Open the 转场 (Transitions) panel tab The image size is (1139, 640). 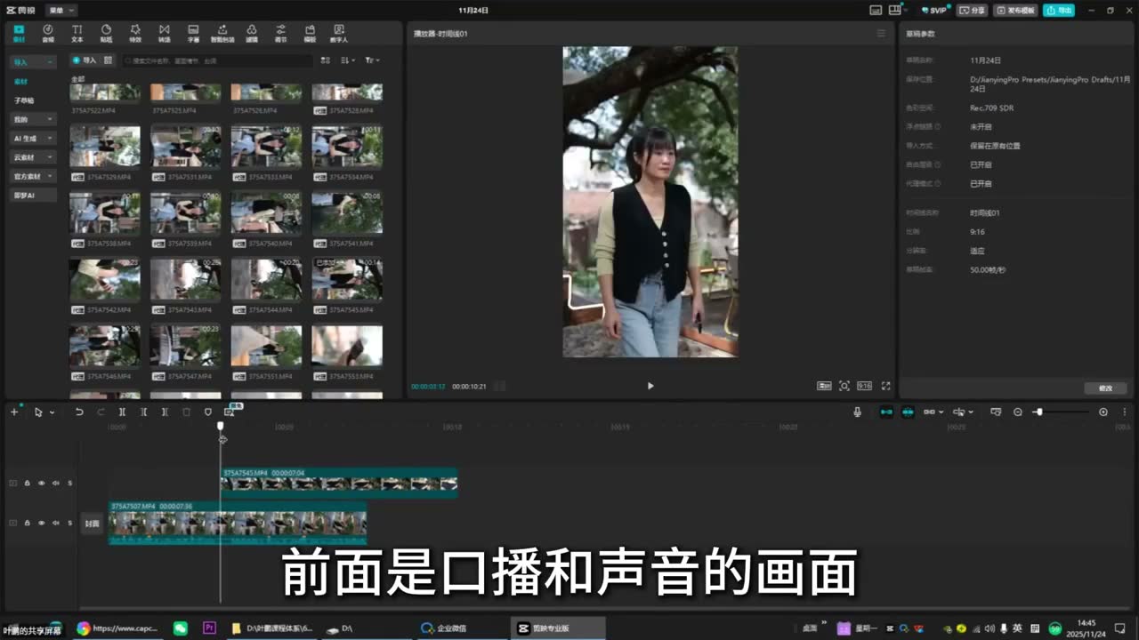tap(164, 34)
